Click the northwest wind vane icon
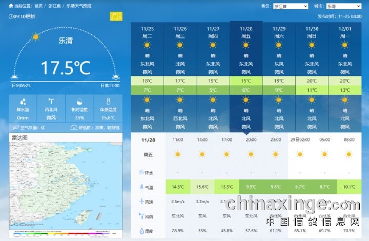The image size is (369, 241). coord(51,102)
